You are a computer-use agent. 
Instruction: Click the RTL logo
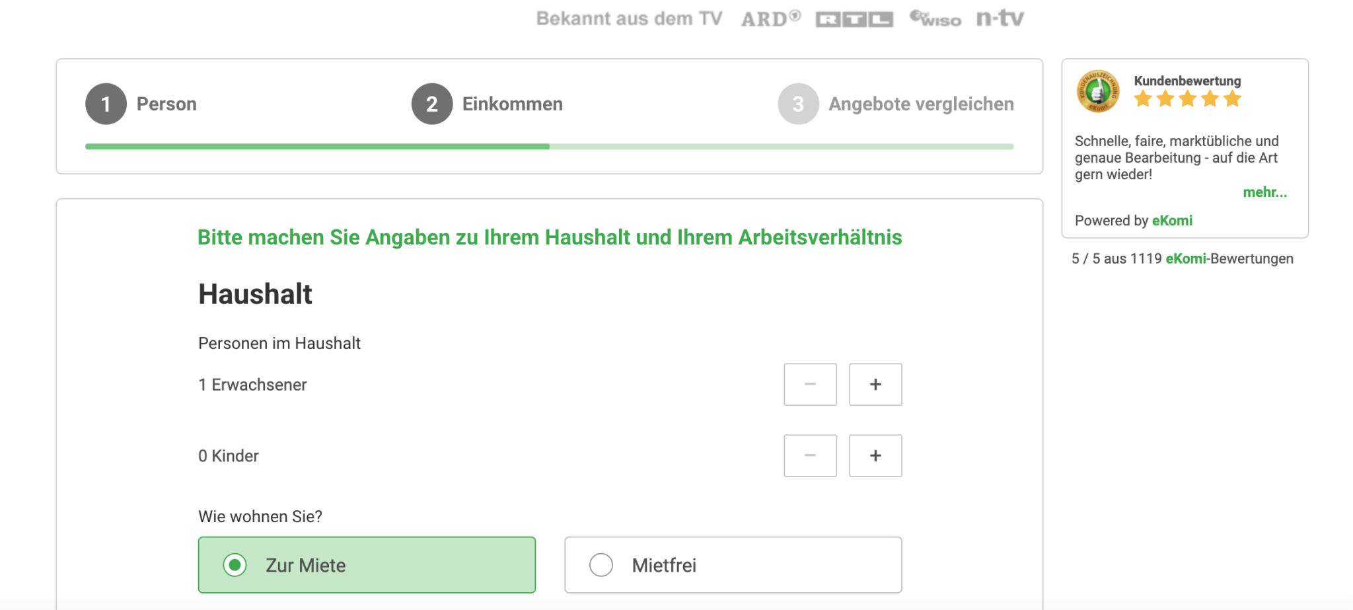point(856,19)
